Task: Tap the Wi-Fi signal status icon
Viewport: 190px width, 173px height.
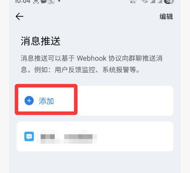Action: pyautogui.click(x=145, y=1)
